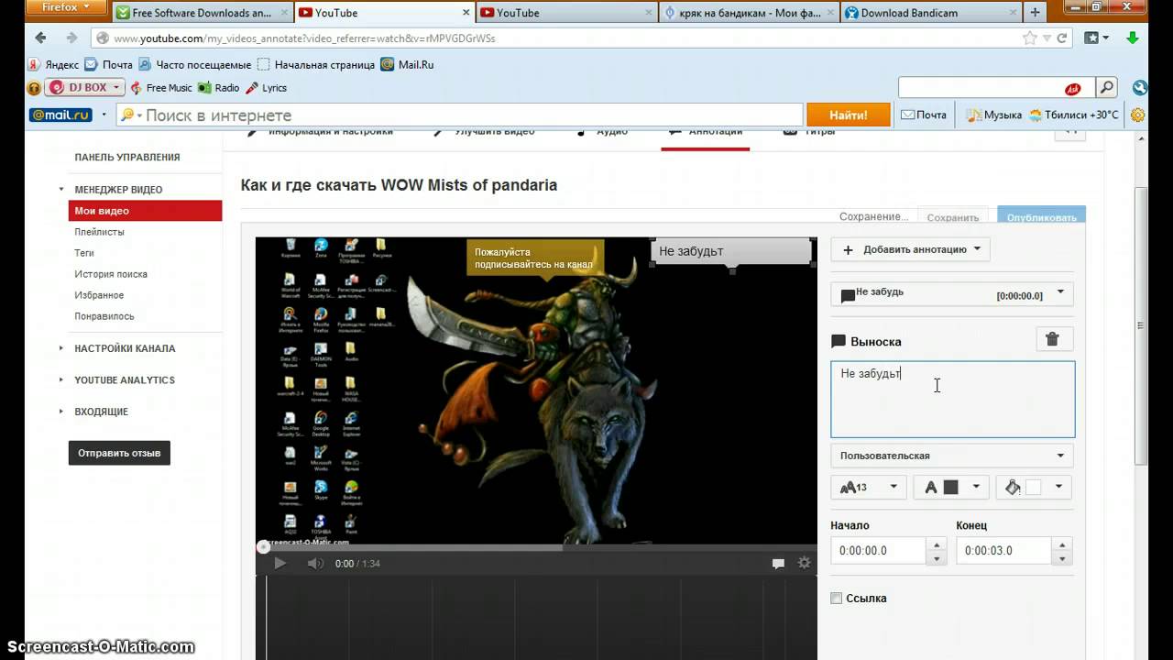
Task: Open the background fill color dropdown
Action: point(1035,488)
